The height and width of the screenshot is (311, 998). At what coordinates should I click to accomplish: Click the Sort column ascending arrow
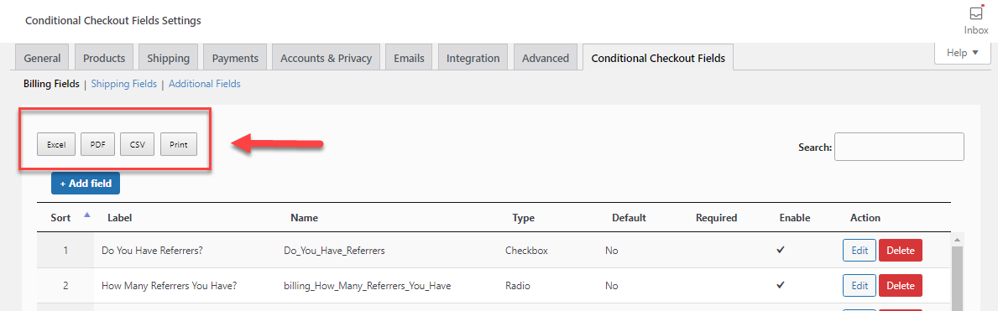87,215
